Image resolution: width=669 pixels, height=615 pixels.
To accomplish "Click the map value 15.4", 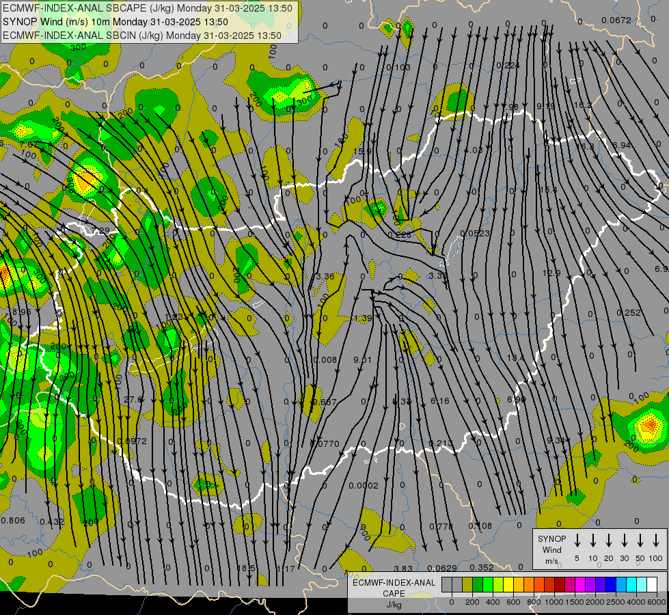I will [548, 189].
